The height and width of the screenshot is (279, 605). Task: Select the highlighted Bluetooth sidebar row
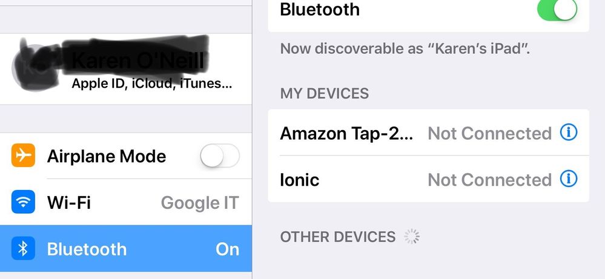(126, 249)
